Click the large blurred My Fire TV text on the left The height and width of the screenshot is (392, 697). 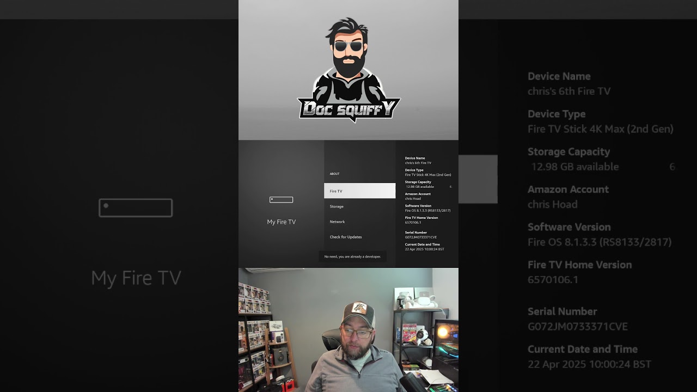(x=136, y=278)
